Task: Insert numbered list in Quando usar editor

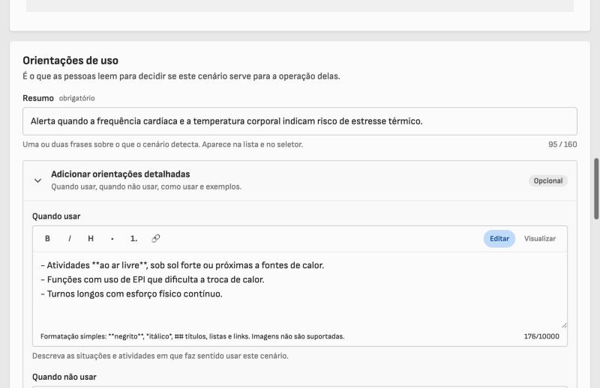Action: click(x=133, y=238)
